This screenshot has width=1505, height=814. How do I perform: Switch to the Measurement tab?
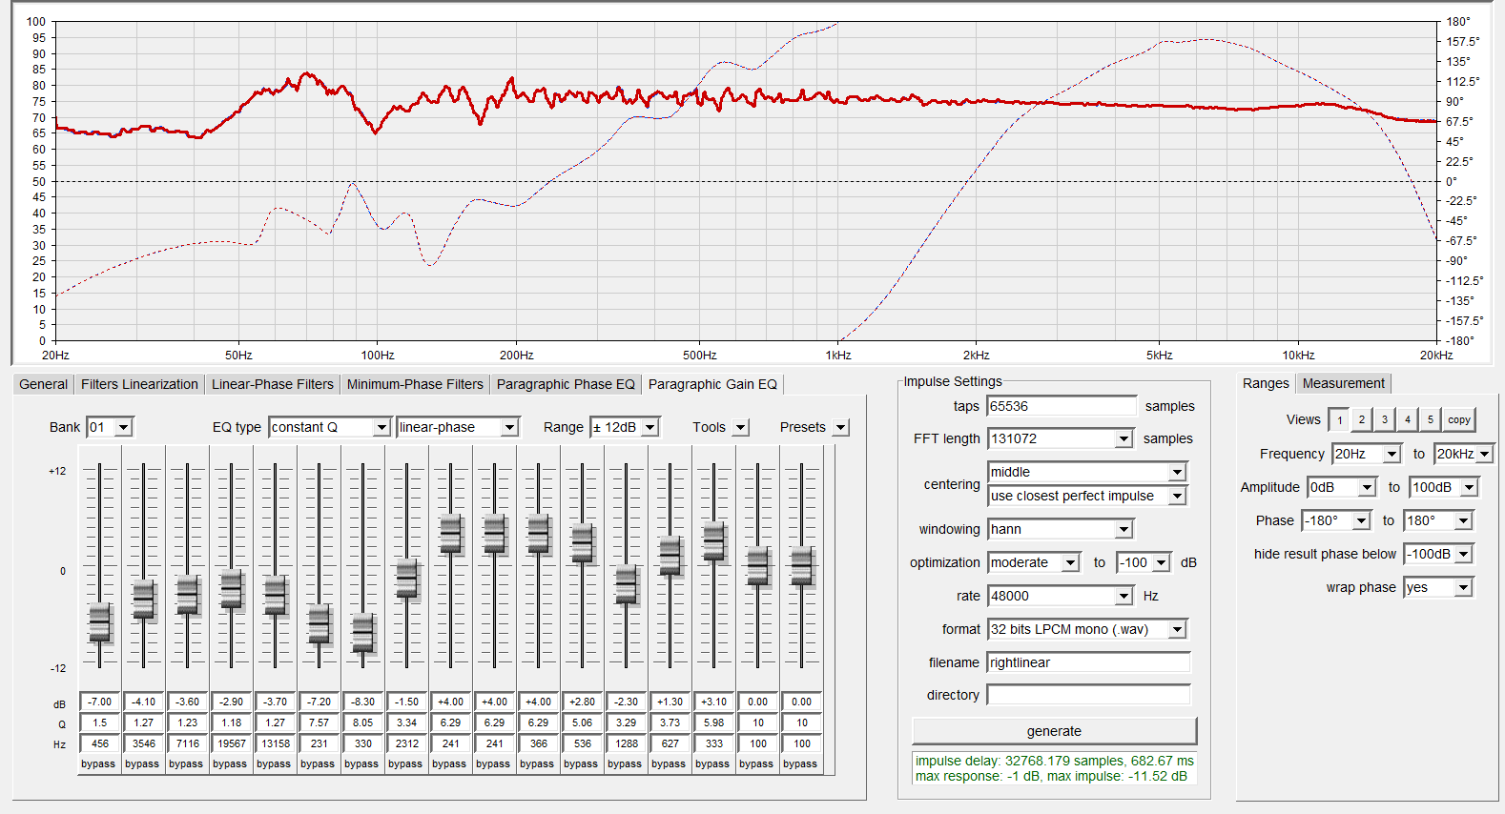coord(1343,383)
